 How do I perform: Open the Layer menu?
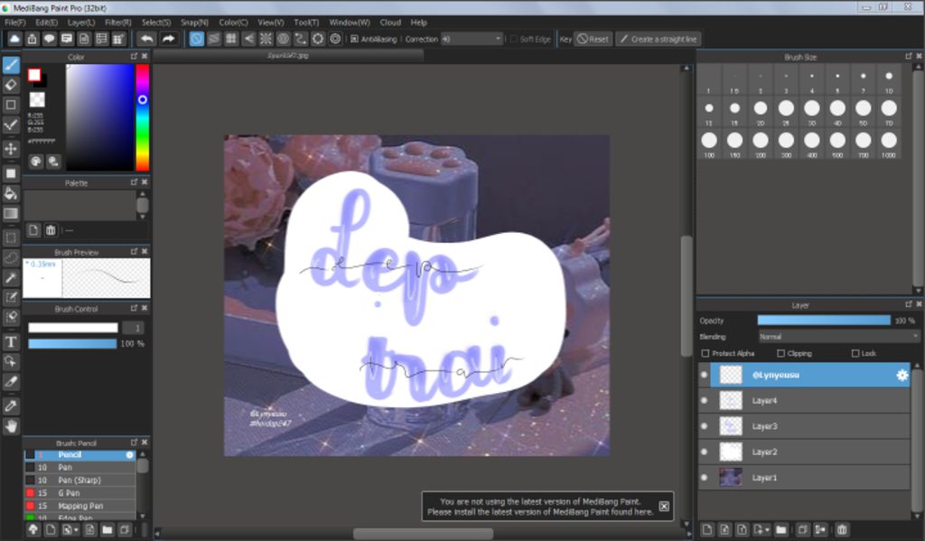(80, 23)
